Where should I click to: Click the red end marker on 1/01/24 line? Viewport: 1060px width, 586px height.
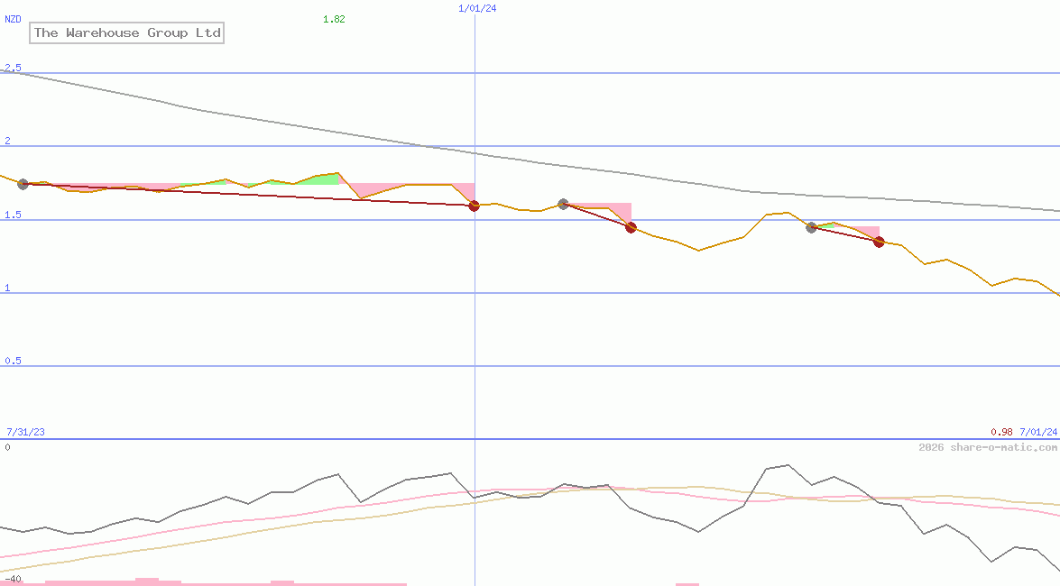(474, 206)
